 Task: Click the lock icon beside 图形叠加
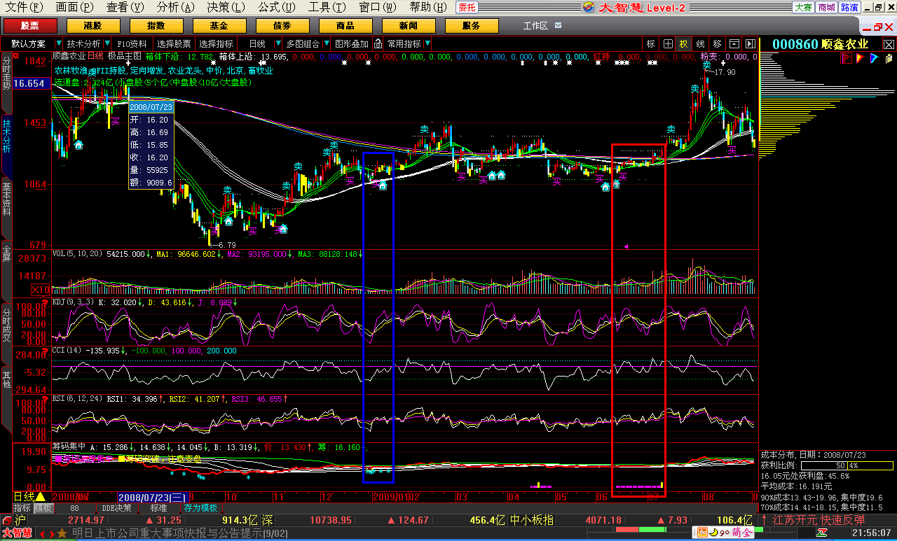tap(378, 43)
